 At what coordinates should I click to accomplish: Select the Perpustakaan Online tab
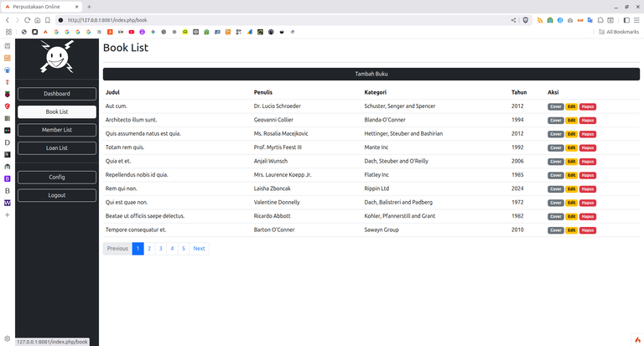[41, 7]
